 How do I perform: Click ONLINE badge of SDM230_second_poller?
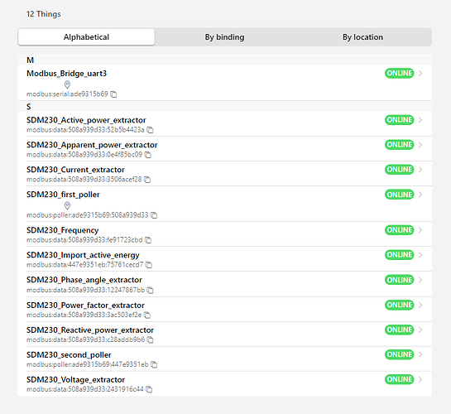[399, 354]
